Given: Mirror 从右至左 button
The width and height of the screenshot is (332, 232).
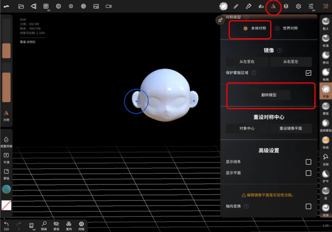Looking at the screenshot, I should [291, 62].
